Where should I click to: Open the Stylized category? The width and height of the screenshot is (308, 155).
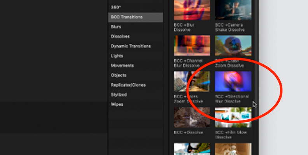pyautogui.click(x=136, y=95)
